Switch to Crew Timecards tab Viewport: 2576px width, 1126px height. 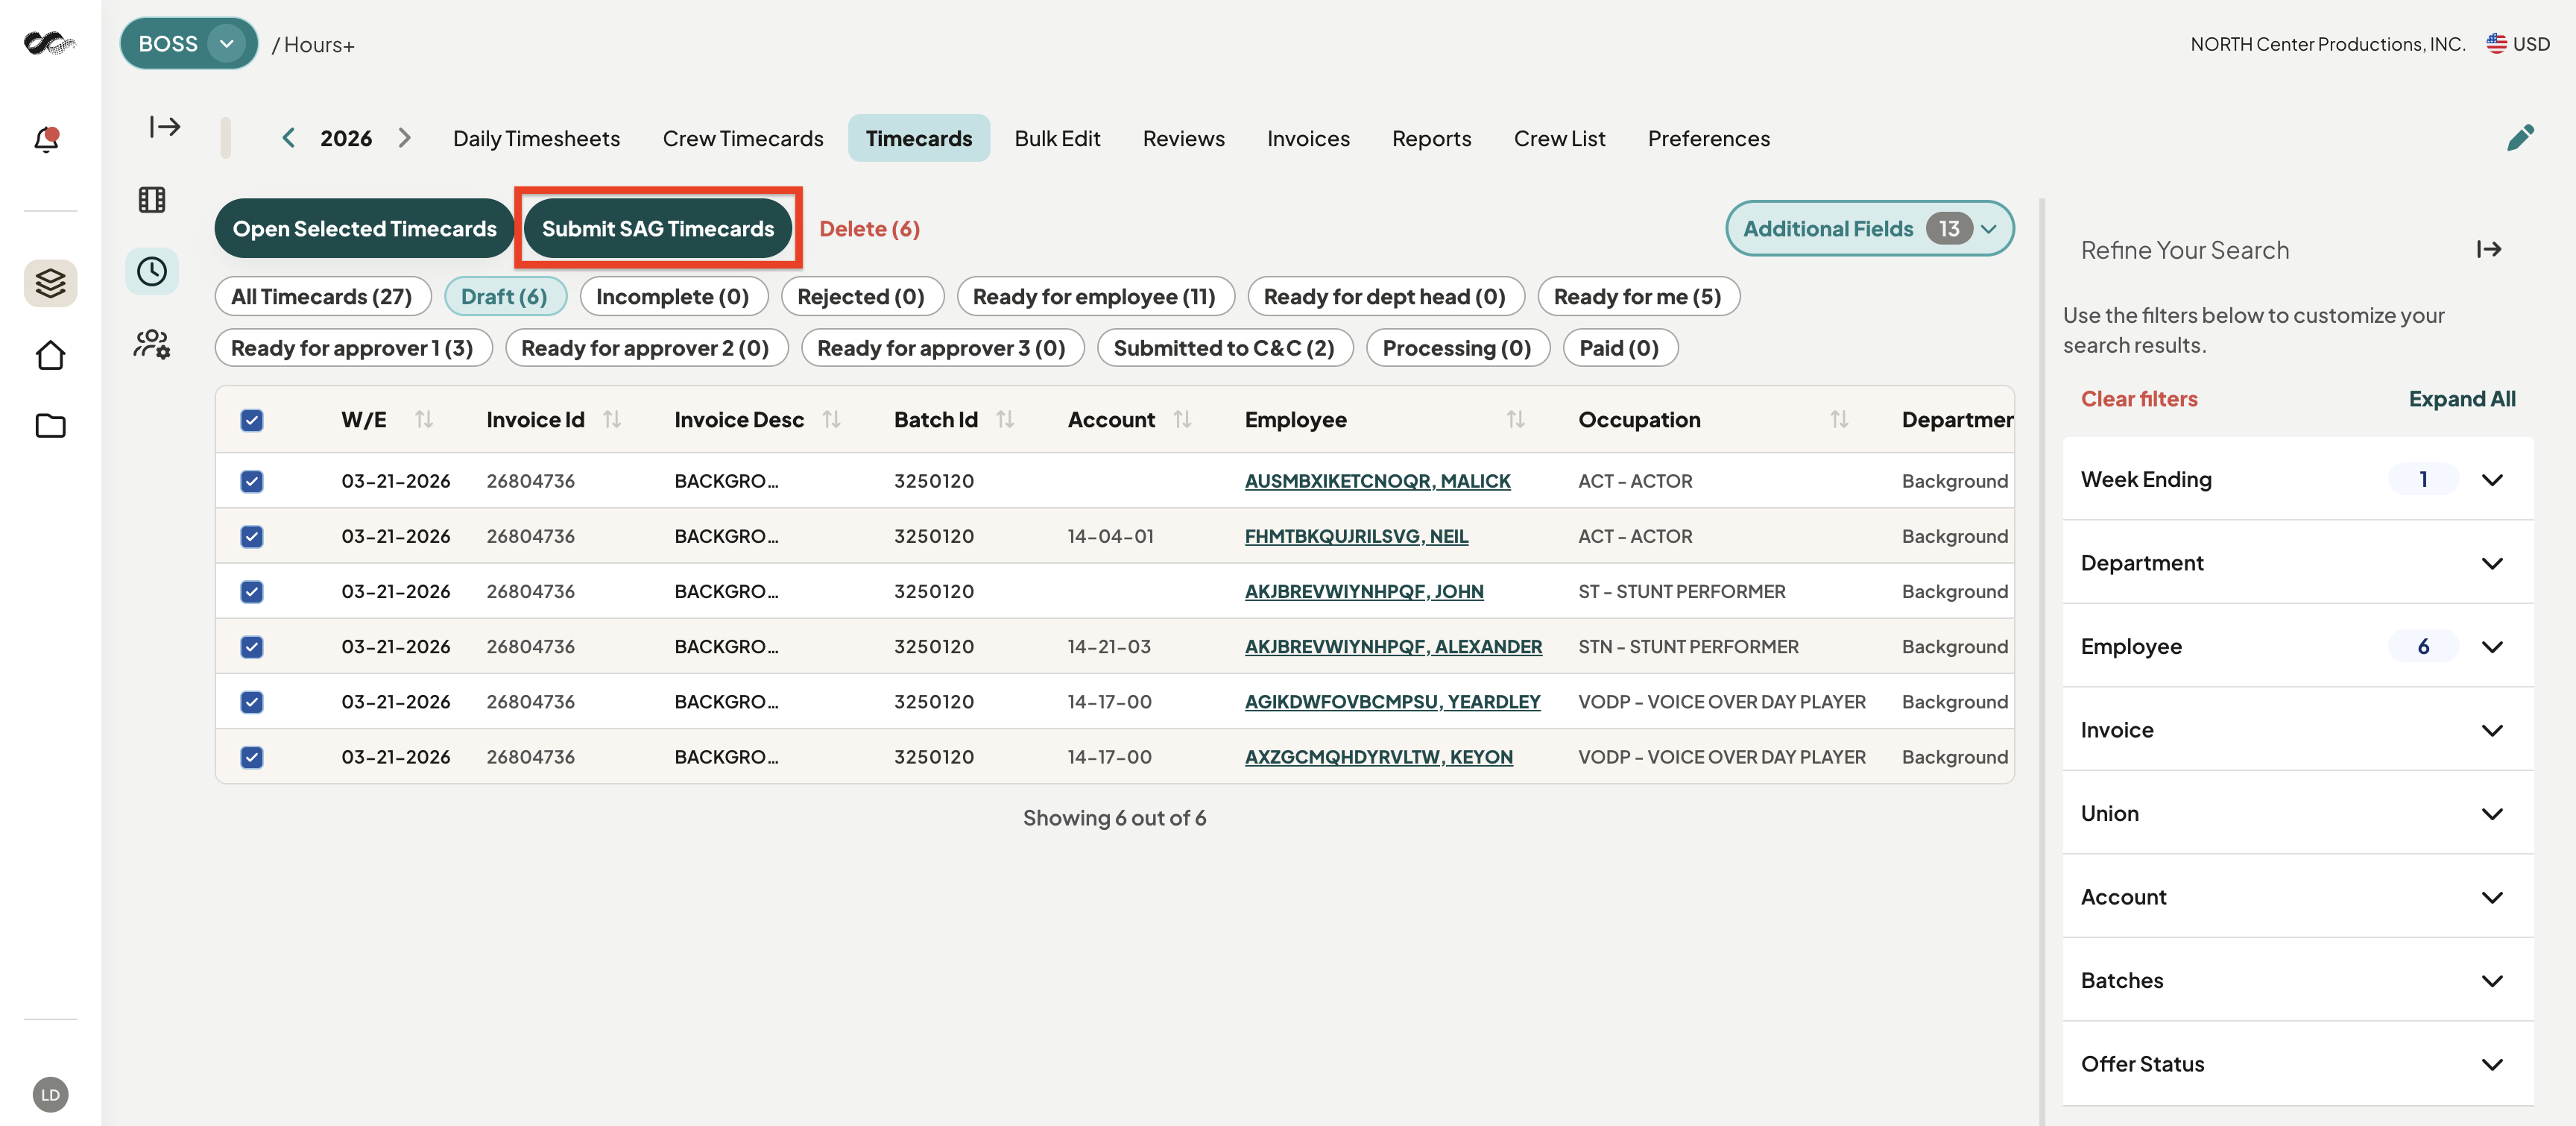(x=743, y=138)
